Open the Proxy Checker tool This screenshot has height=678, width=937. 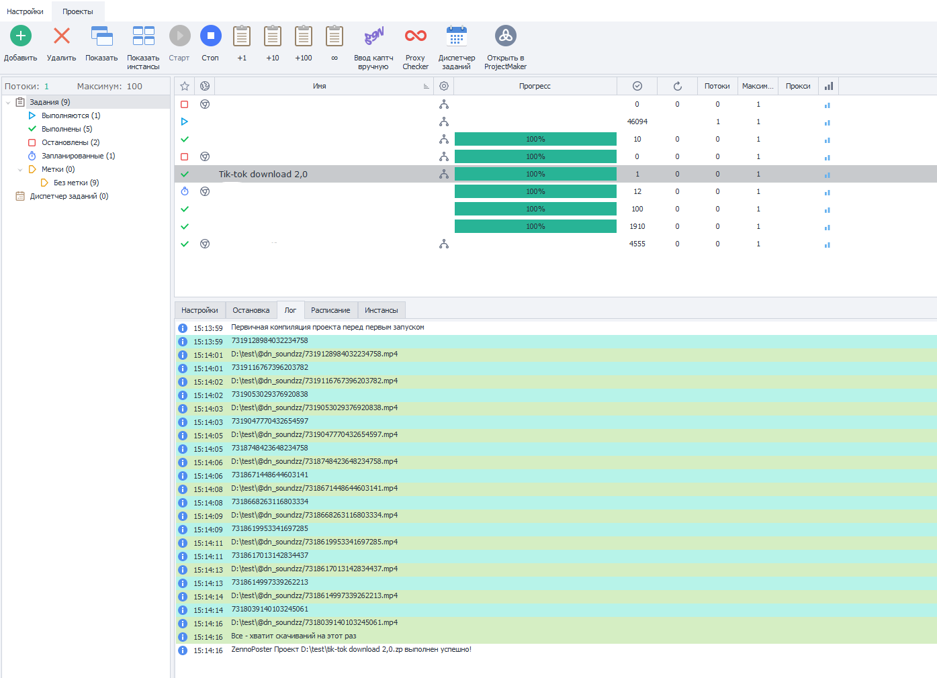415,36
